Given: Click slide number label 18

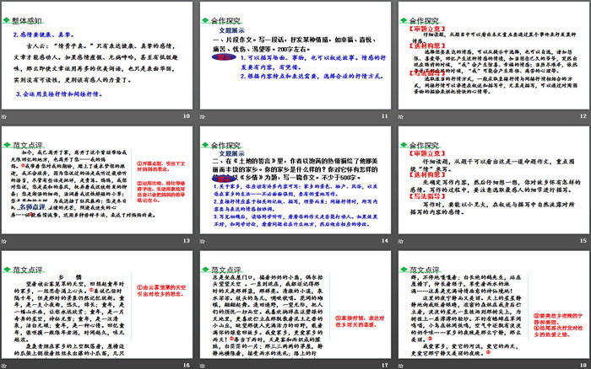Looking at the screenshot, I should (583, 365).
